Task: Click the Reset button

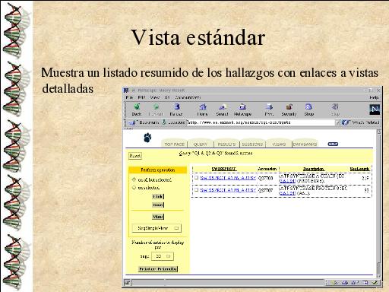Action: [135, 156]
